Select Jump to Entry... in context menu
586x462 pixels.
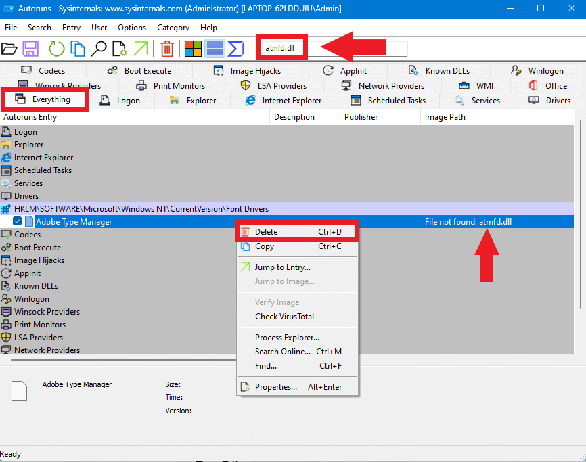(298, 267)
